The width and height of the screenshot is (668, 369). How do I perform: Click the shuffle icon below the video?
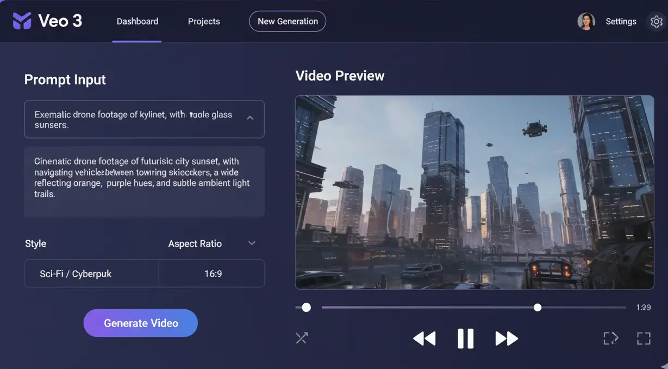(302, 337)
